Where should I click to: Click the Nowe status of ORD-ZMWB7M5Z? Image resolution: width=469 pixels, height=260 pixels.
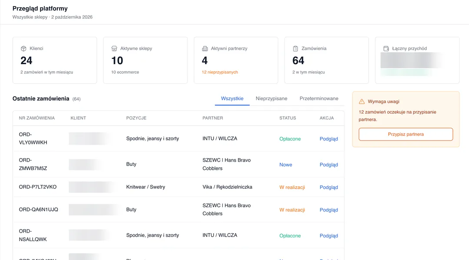(x=286, y=165)
